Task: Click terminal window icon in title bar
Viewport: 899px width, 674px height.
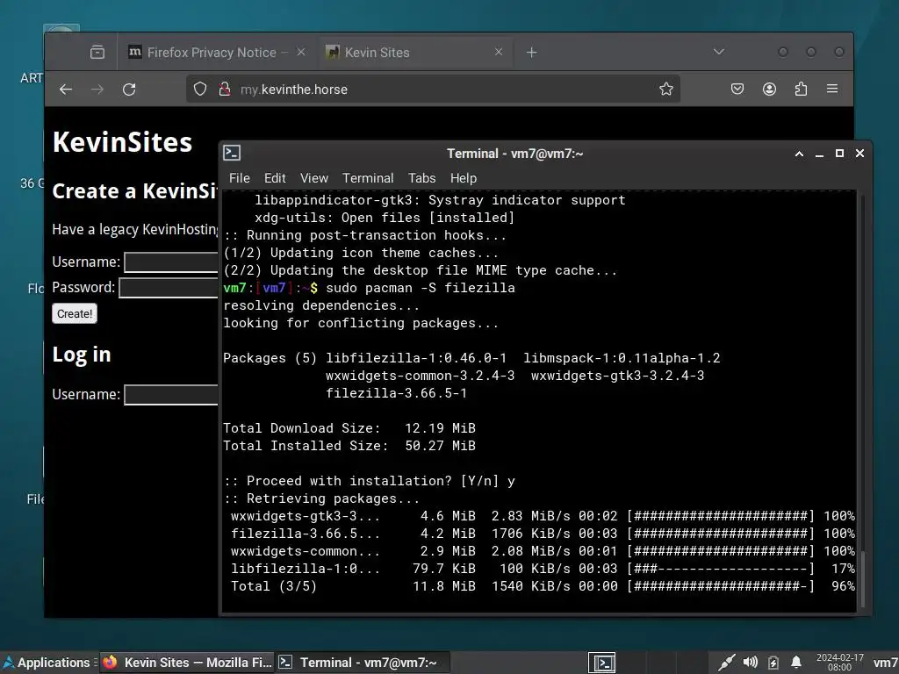Action: 232,153
